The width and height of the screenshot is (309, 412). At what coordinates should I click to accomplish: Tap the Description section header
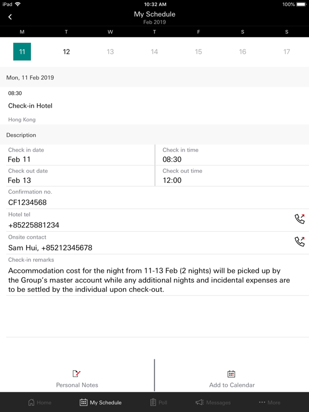[21, 135]
